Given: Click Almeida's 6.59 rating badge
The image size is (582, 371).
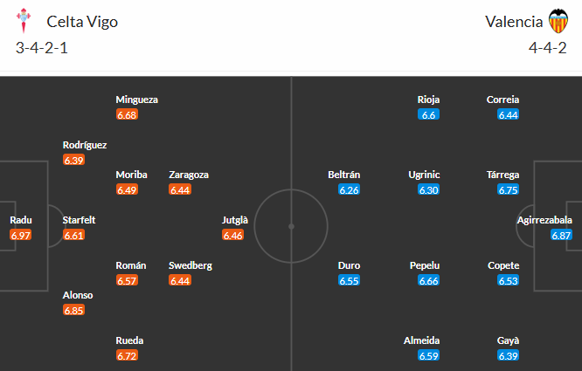Looking at the screenshot, I should (x=428, y=356).
